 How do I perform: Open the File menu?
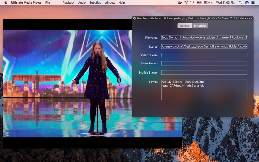coord(48,3)
